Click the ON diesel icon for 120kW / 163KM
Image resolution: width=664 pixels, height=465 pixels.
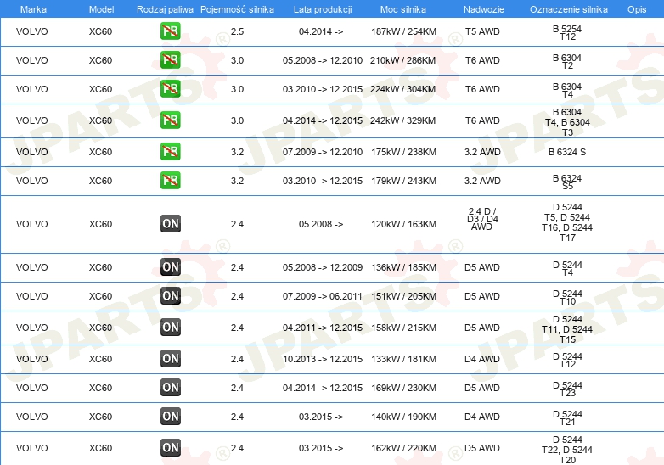coord(170,224)
